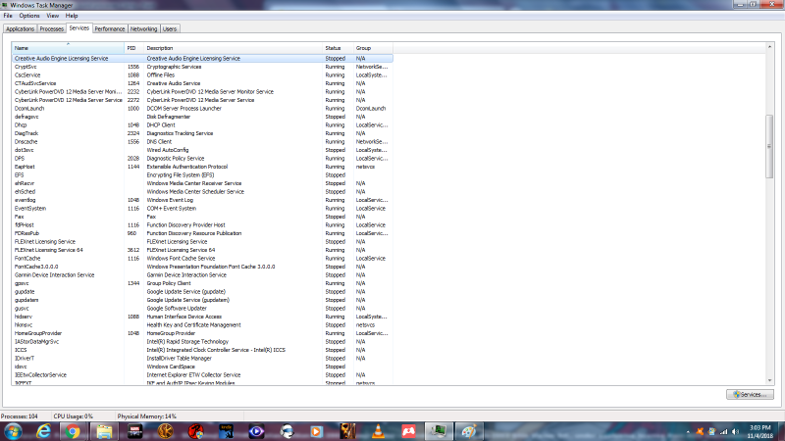
Task: Select Creative Audio Engine Licensing Service row
Action: click(202, 59)
